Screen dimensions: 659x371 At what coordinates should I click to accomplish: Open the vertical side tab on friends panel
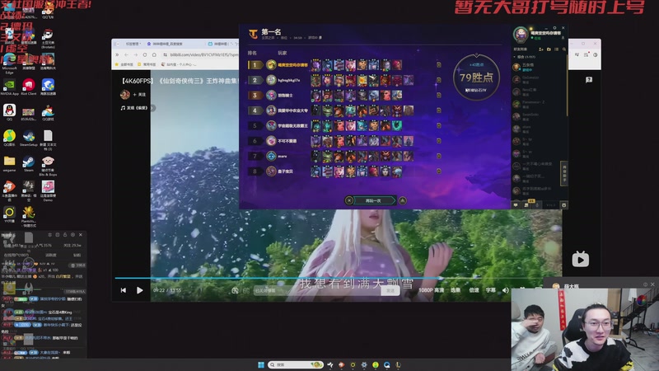click(x=564, y=173)
